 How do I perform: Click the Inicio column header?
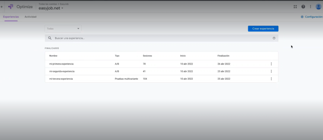pyautogui.click(x=183, y=56)
